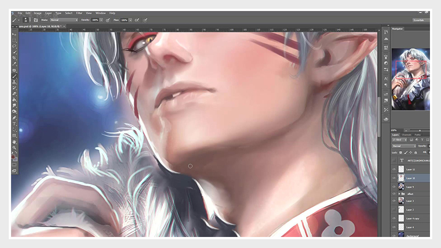Select the Healing Brush tool
This screenshot has width=441, height=248.
click(14, 70)
